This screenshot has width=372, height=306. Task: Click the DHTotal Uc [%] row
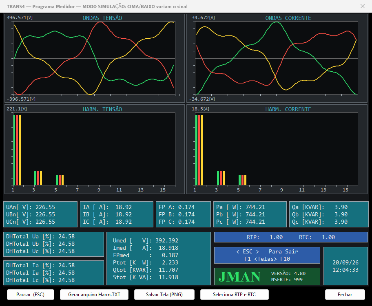tap(40, 251)
